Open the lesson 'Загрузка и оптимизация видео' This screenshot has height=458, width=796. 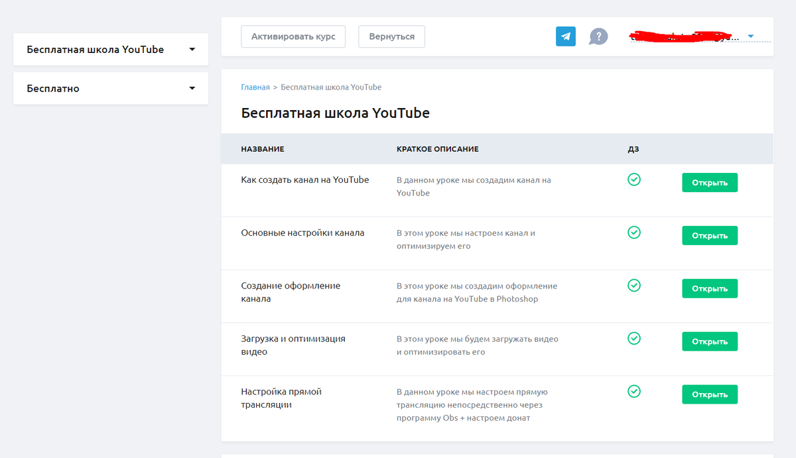pos(709,341)
